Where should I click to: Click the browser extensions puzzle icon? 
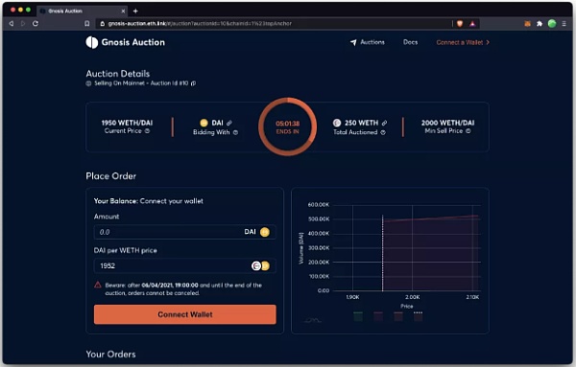pos(540,23)
